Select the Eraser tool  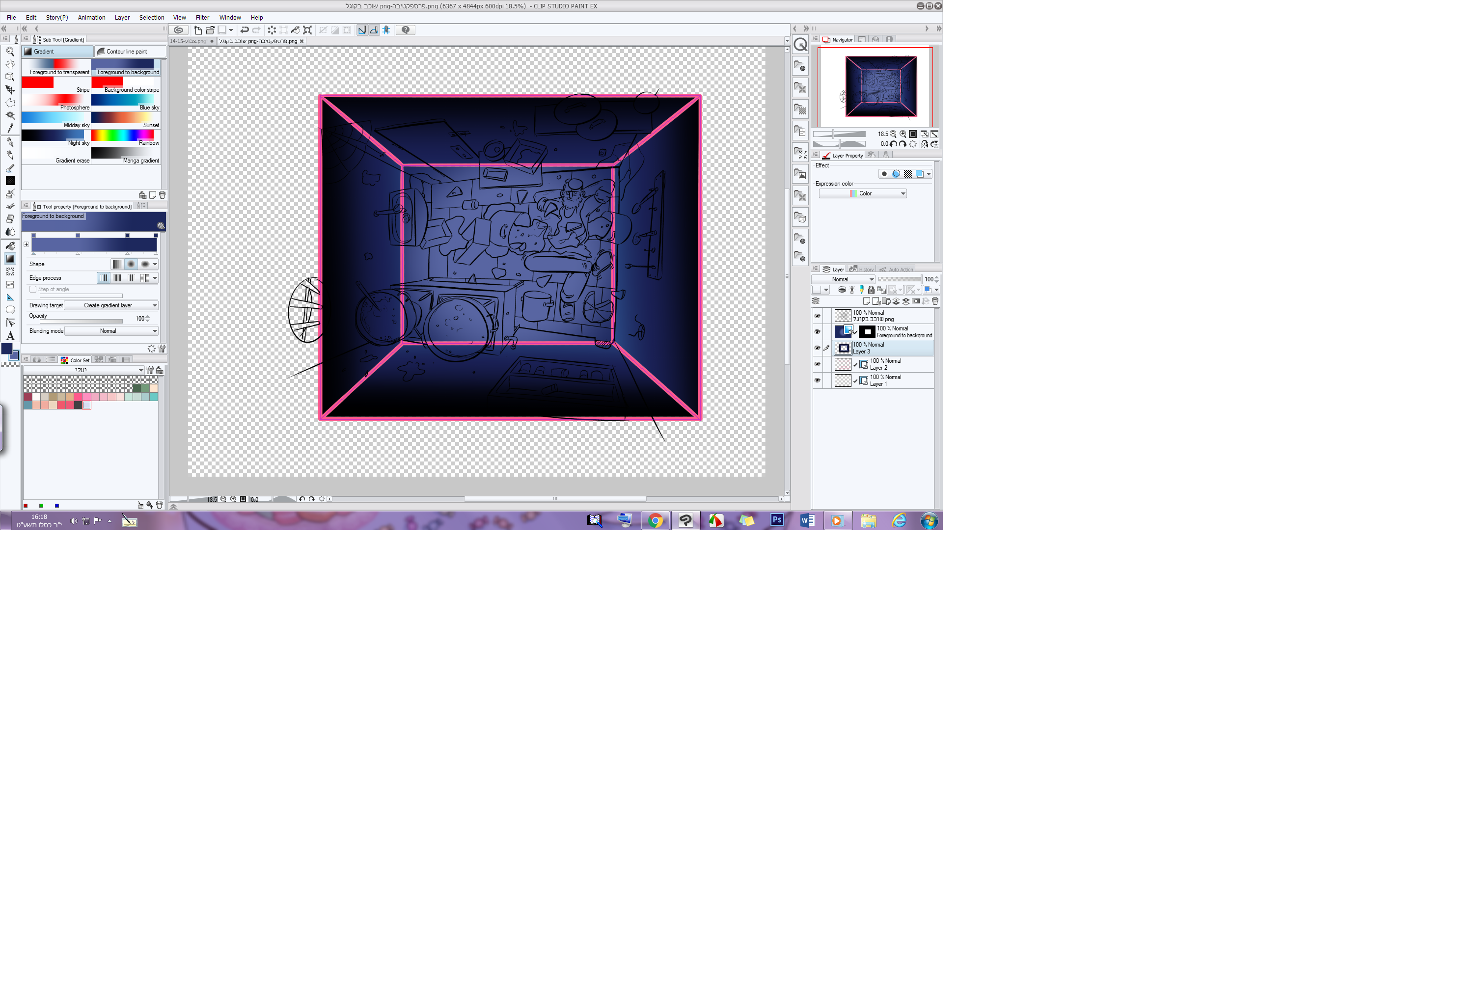(10, 219)
